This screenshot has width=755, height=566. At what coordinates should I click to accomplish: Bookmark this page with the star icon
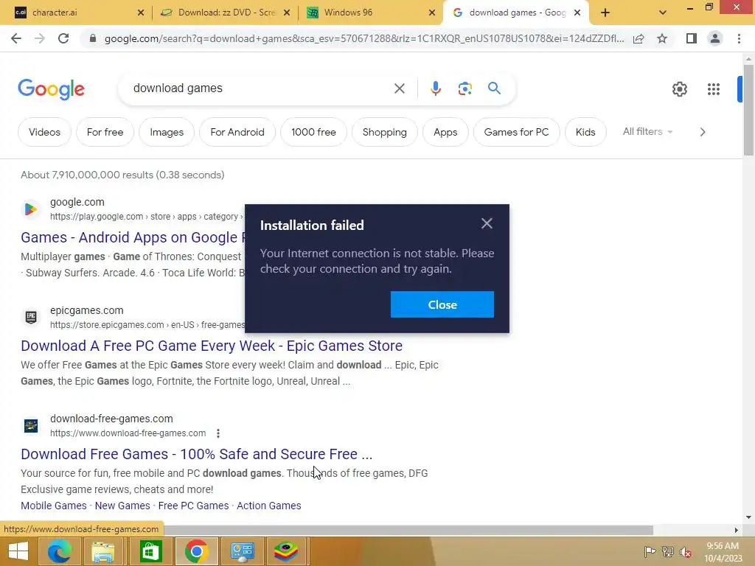point(662,38)
